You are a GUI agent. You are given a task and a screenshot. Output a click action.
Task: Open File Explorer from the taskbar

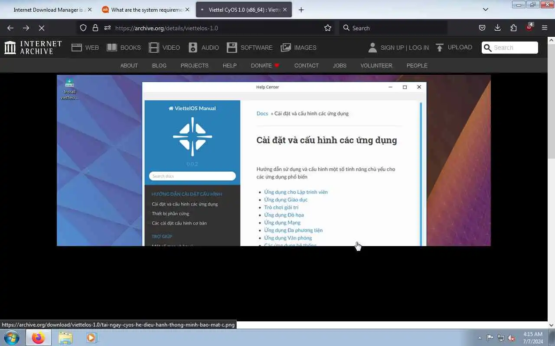coord(65,337)
